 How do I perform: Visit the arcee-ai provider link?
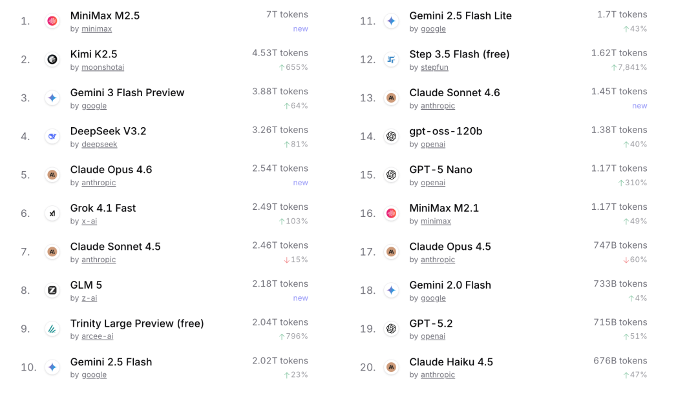98,336
